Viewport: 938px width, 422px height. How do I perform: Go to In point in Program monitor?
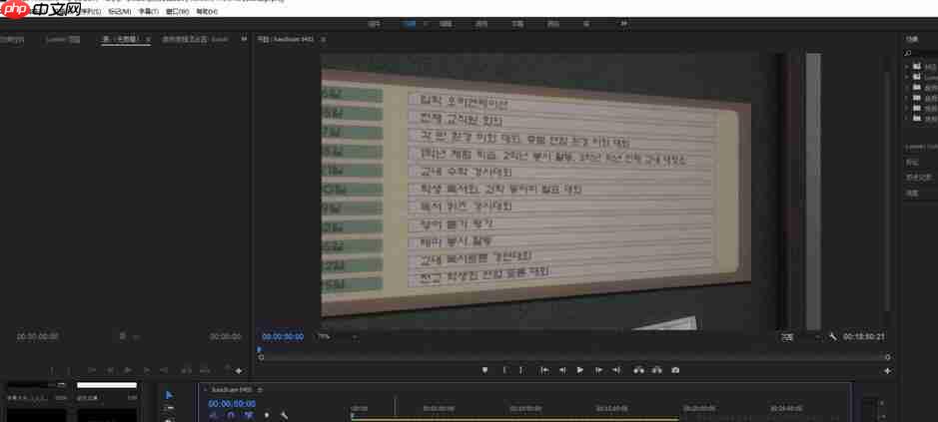coord(544,370)
